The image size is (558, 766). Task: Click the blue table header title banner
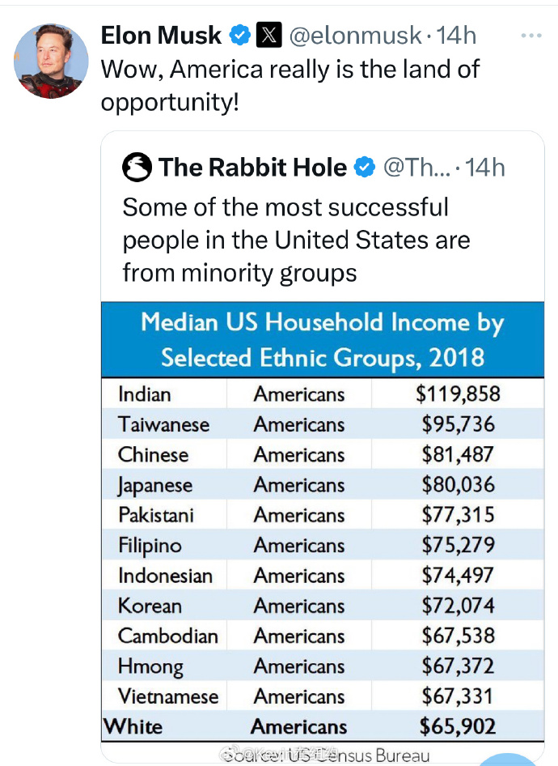coord(323,339)
